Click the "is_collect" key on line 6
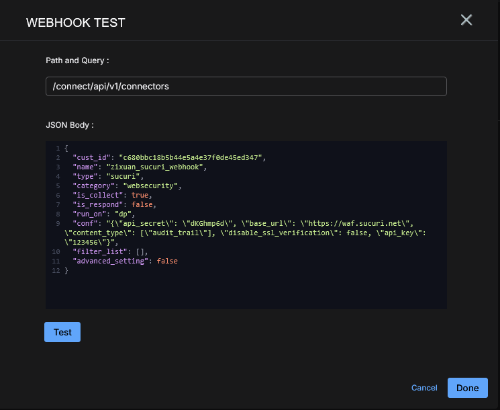Screen dimensions: 500x410 click(97, 195)
